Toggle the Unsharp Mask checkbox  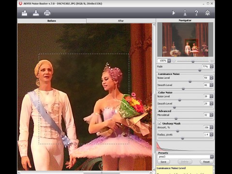(159, 123)
